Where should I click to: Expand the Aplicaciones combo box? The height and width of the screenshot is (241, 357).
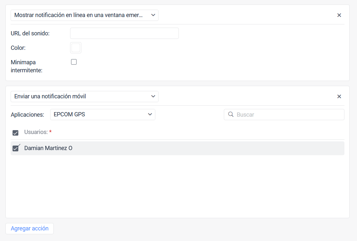pyautogui.click(x=103, y=114)
